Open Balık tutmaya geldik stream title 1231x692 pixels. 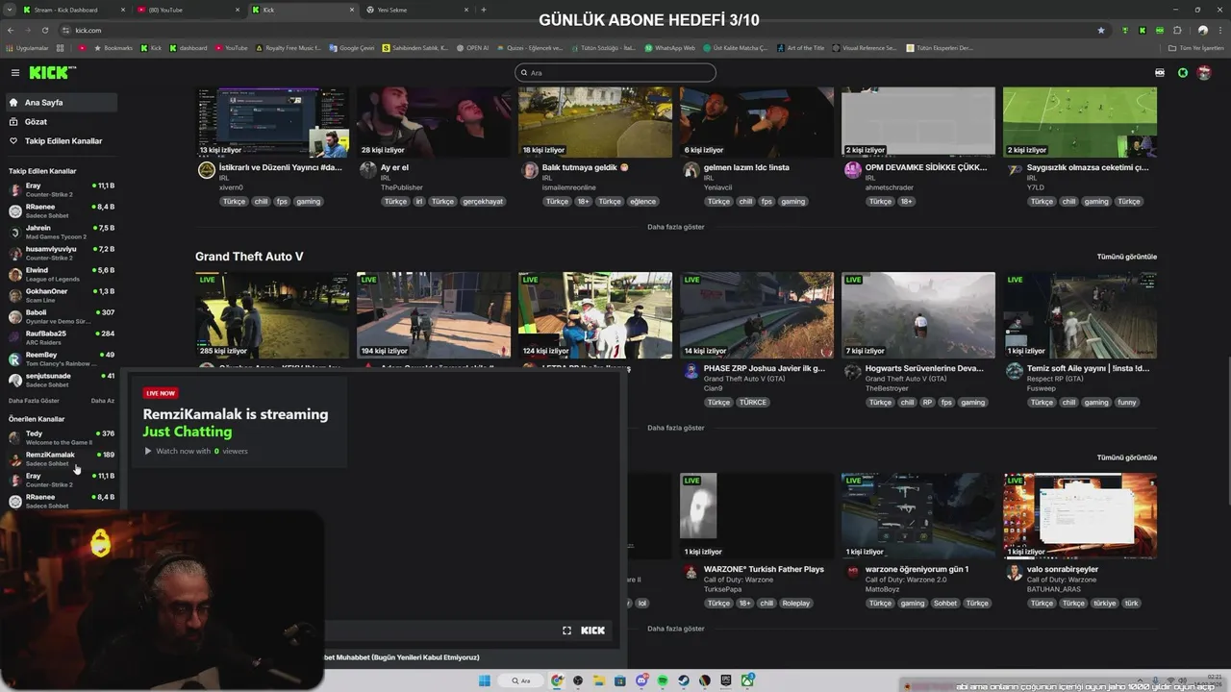[585, 167]
